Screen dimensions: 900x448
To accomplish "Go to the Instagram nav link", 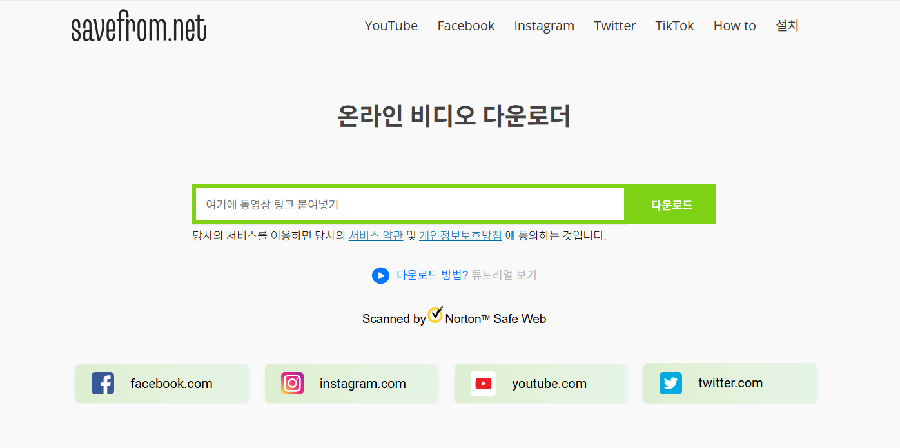I will pyautogui.click(x=544, y=26).
